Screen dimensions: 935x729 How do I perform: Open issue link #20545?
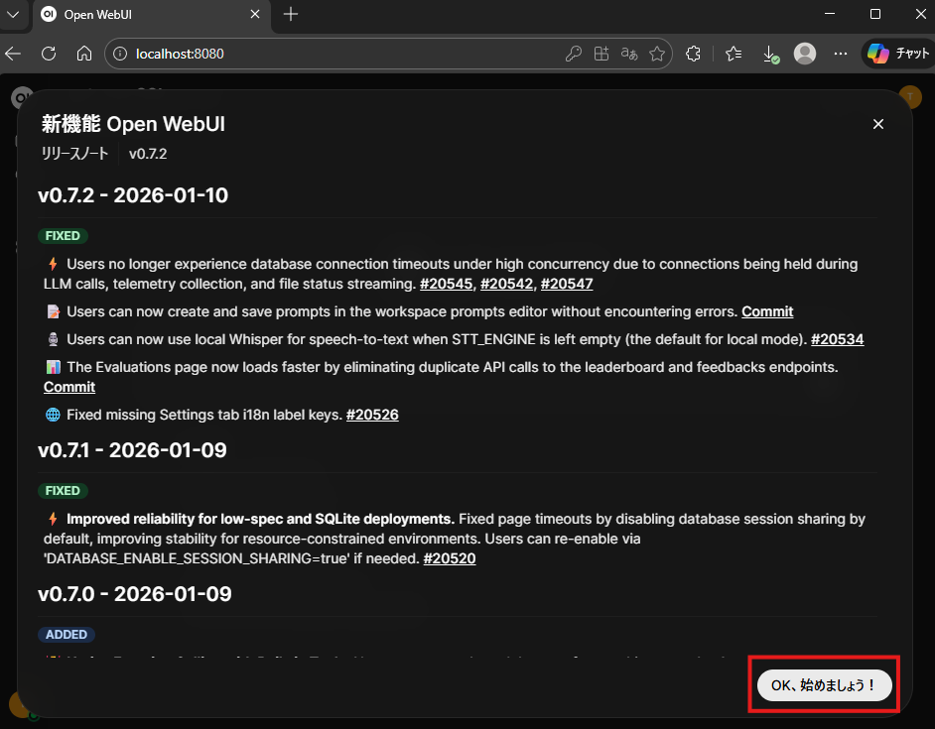click(x=446, y=284)
